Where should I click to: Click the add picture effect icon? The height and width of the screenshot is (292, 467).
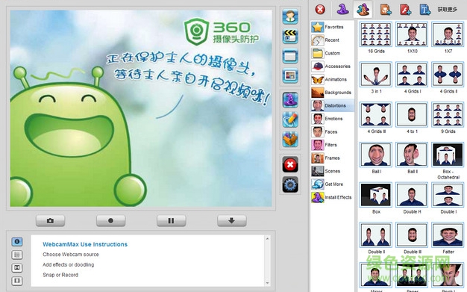point(386,10)
